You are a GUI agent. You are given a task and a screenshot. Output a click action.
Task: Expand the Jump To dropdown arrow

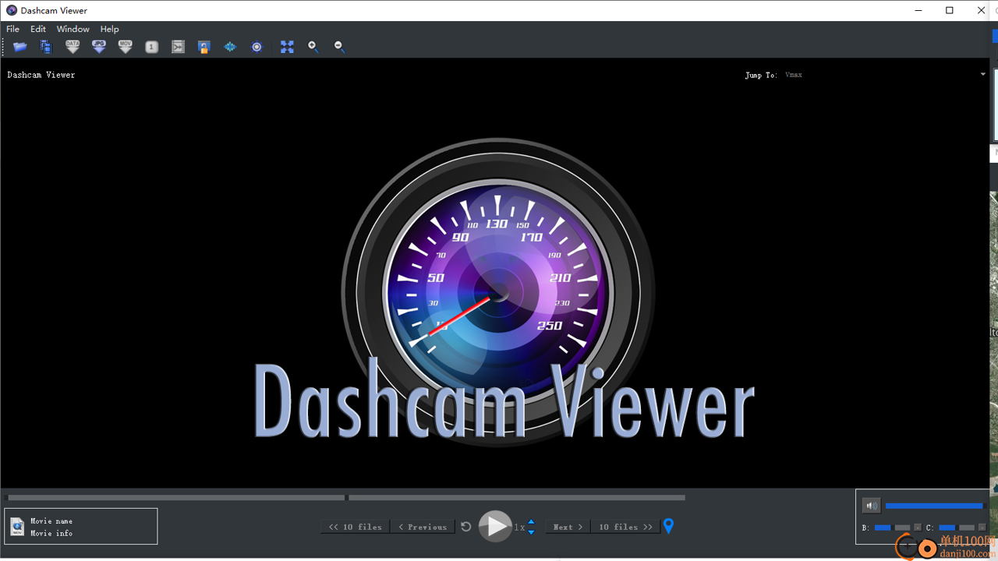(x=983, y=75)
